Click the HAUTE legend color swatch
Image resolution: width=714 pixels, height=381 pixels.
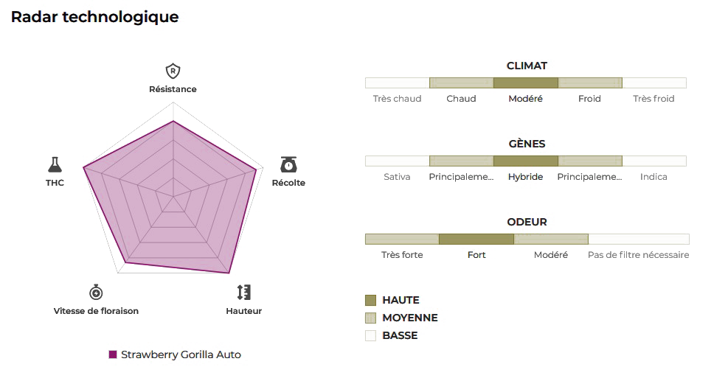pyautogui.click(x=371, y=300)
